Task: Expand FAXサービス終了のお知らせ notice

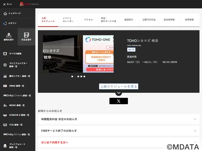Action: 119,131
